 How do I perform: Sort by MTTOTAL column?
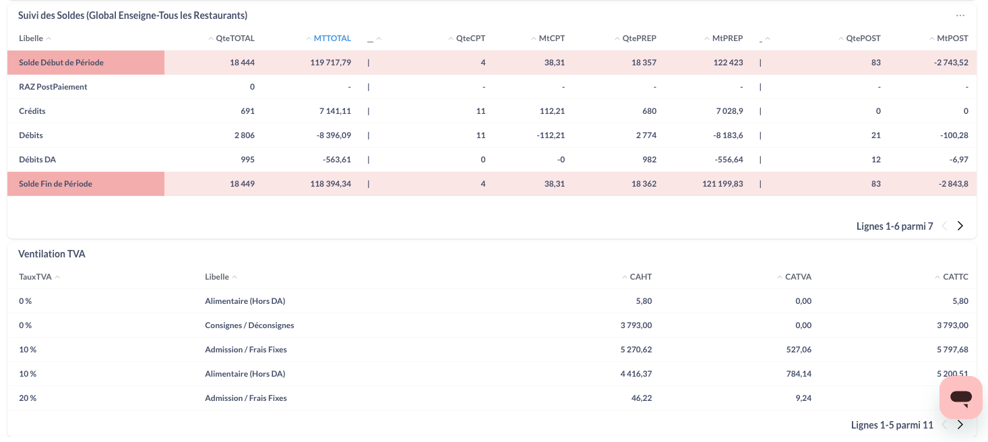[x=332, y=38]
